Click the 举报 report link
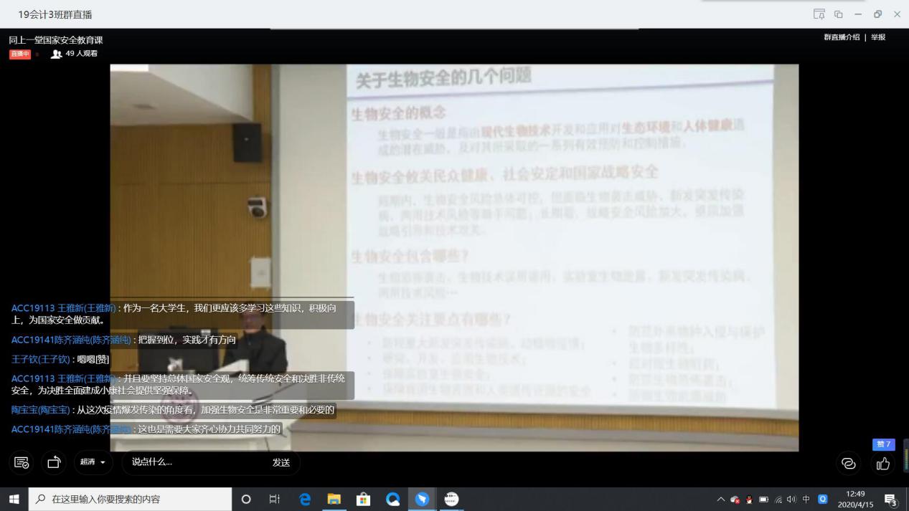The width and height of the screenshot is (909, 511). point(878,37)
